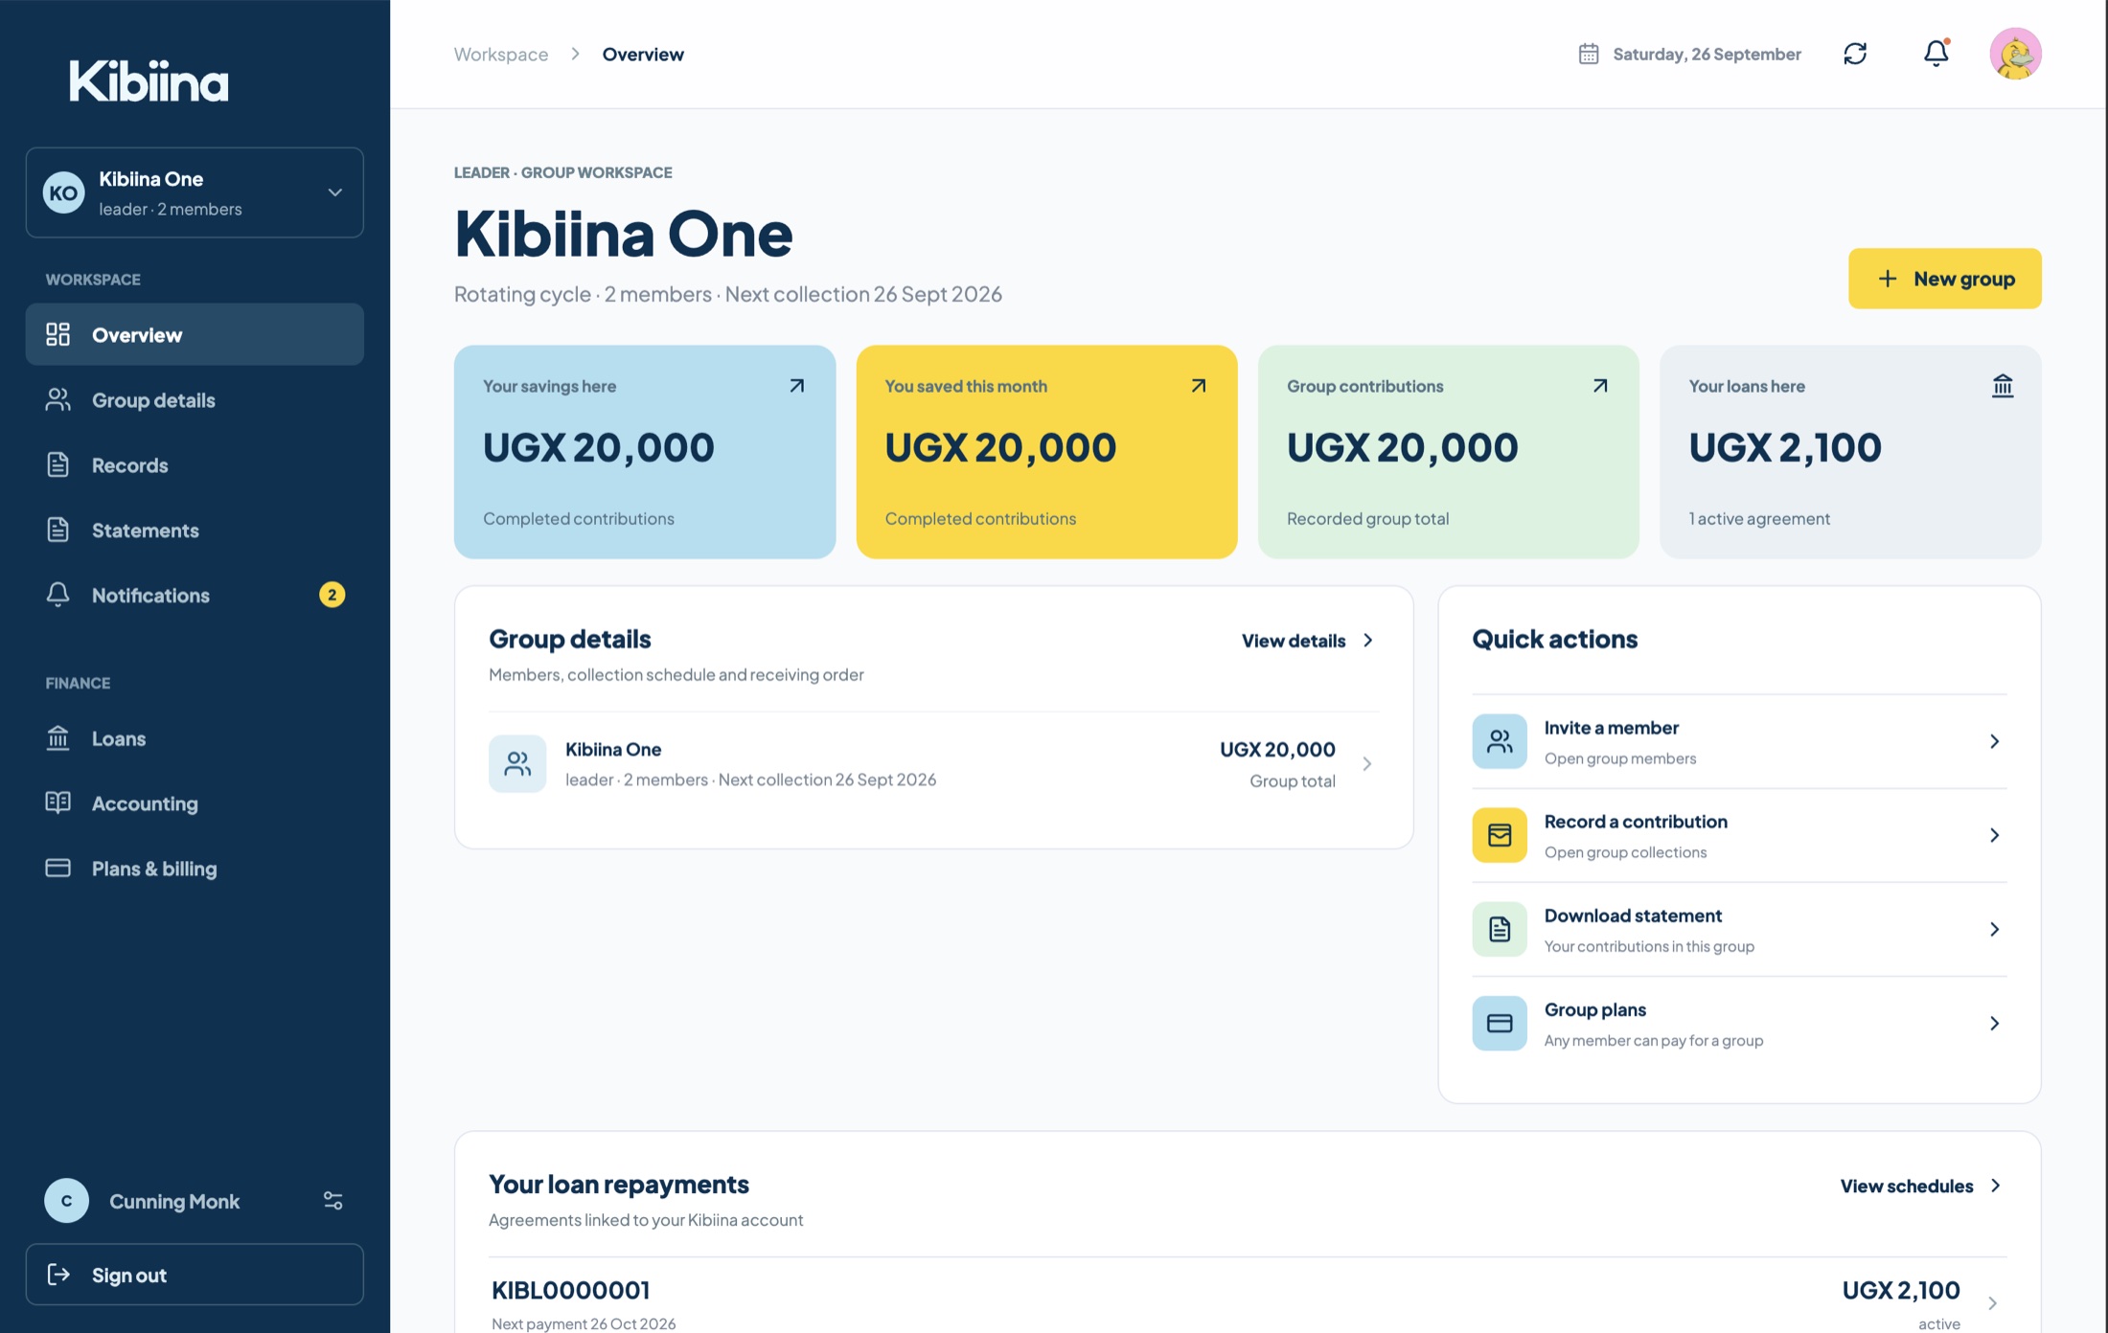The width and height of the screenshot is (2108, 1333).
Task: Select the Invite a member label
Action: (x=1612, y=728)
